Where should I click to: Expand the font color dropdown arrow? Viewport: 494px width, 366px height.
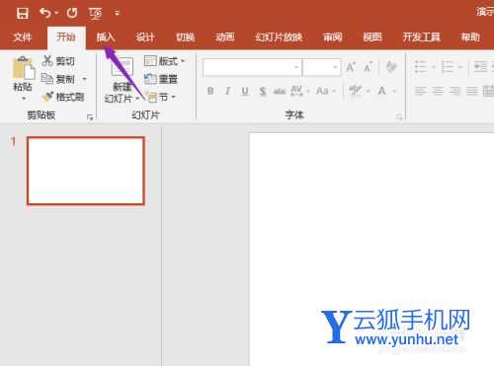pyautogui.click(x=394, y=91)
